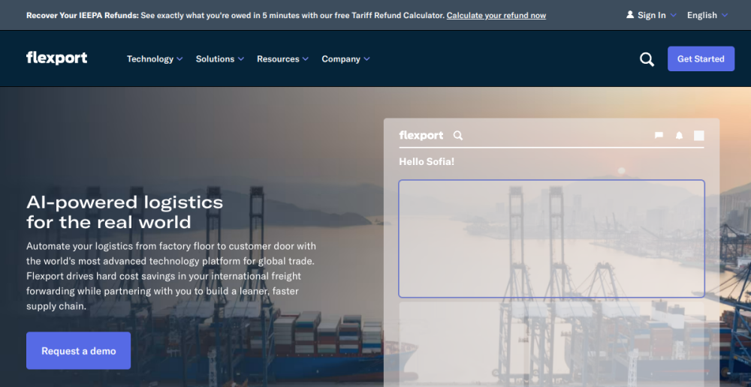Click the search icon beside mockup flexport logo
The image size is (751, 387).
[x=458, y=136]
